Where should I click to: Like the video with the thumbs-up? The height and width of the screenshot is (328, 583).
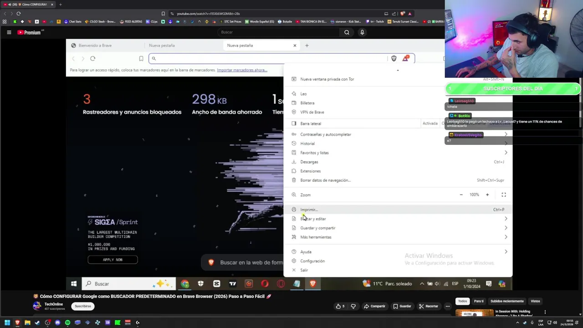coord(340,306)
